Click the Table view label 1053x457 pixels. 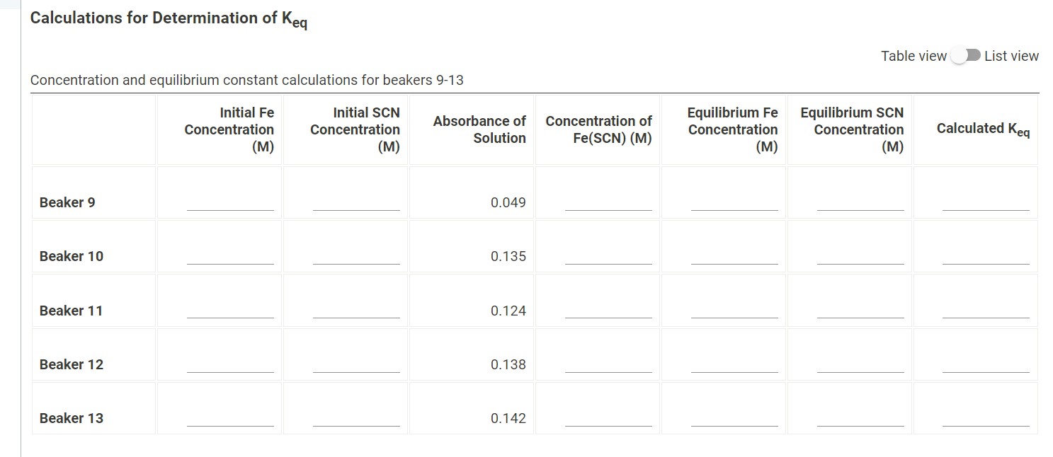point(913,54)
